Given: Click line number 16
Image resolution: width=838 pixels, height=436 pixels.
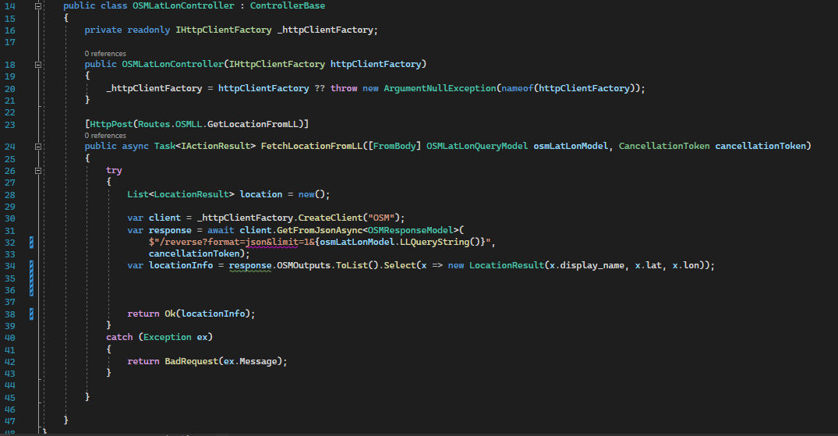Looking at the screenshot, I should [9, 30].
